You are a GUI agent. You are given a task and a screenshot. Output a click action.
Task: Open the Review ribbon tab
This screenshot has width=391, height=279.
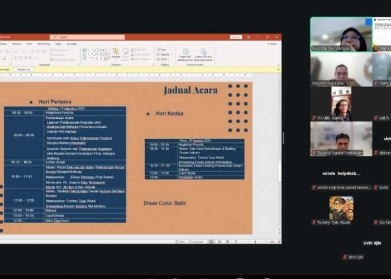tap(16, 44)
